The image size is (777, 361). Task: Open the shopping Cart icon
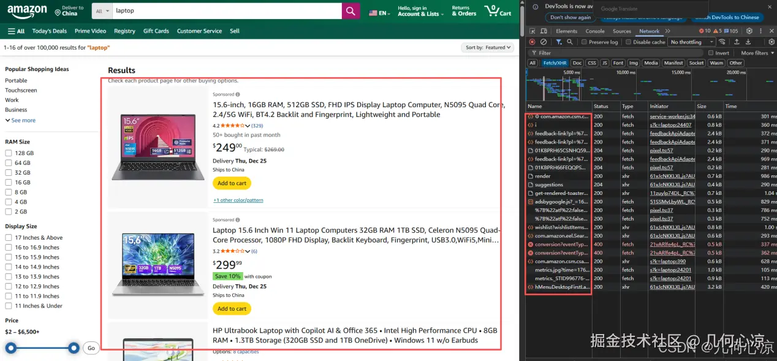pyautogui.click(x=498, y=10)
